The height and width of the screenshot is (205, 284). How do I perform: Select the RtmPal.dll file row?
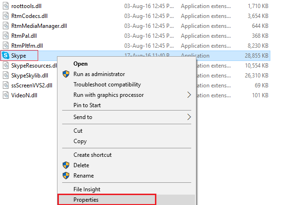(x=24, y=36)
